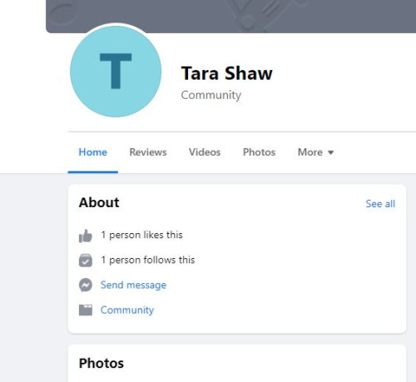Click the About section heading
This screenshot has height=382, width=416.
coord(99,202)
